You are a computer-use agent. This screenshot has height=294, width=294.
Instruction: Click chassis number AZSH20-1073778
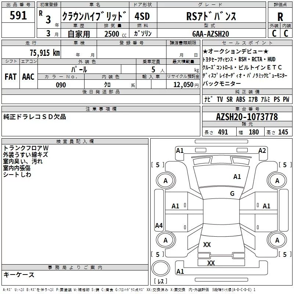[247, 117]
